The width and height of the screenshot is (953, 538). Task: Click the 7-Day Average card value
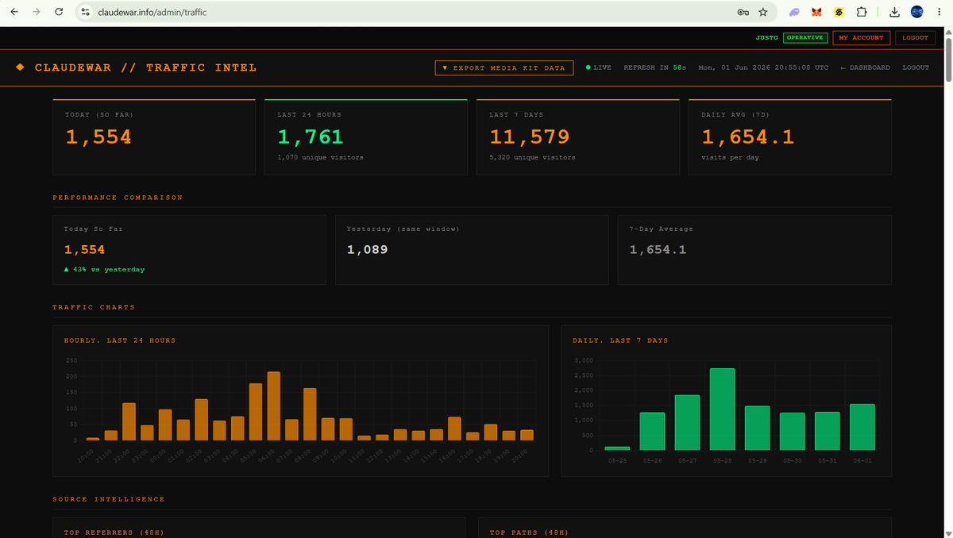point(658,250)
